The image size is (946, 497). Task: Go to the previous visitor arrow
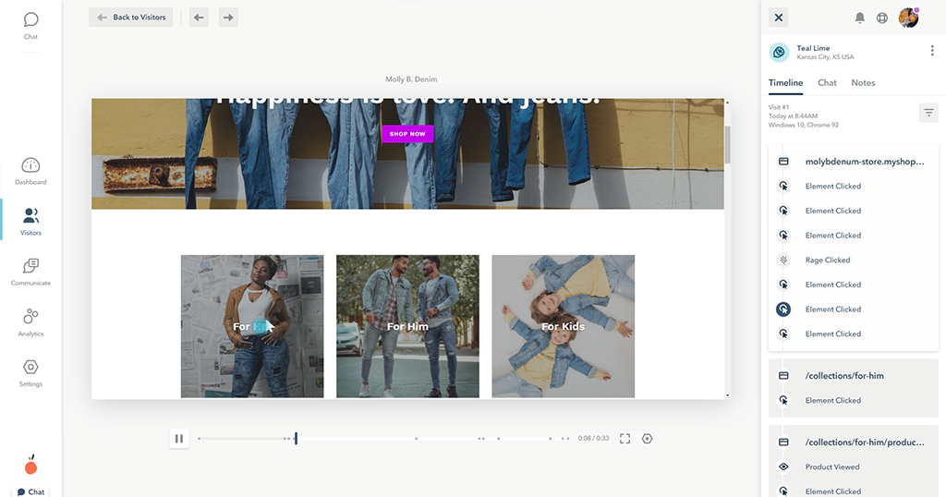(x=199, y=18)
